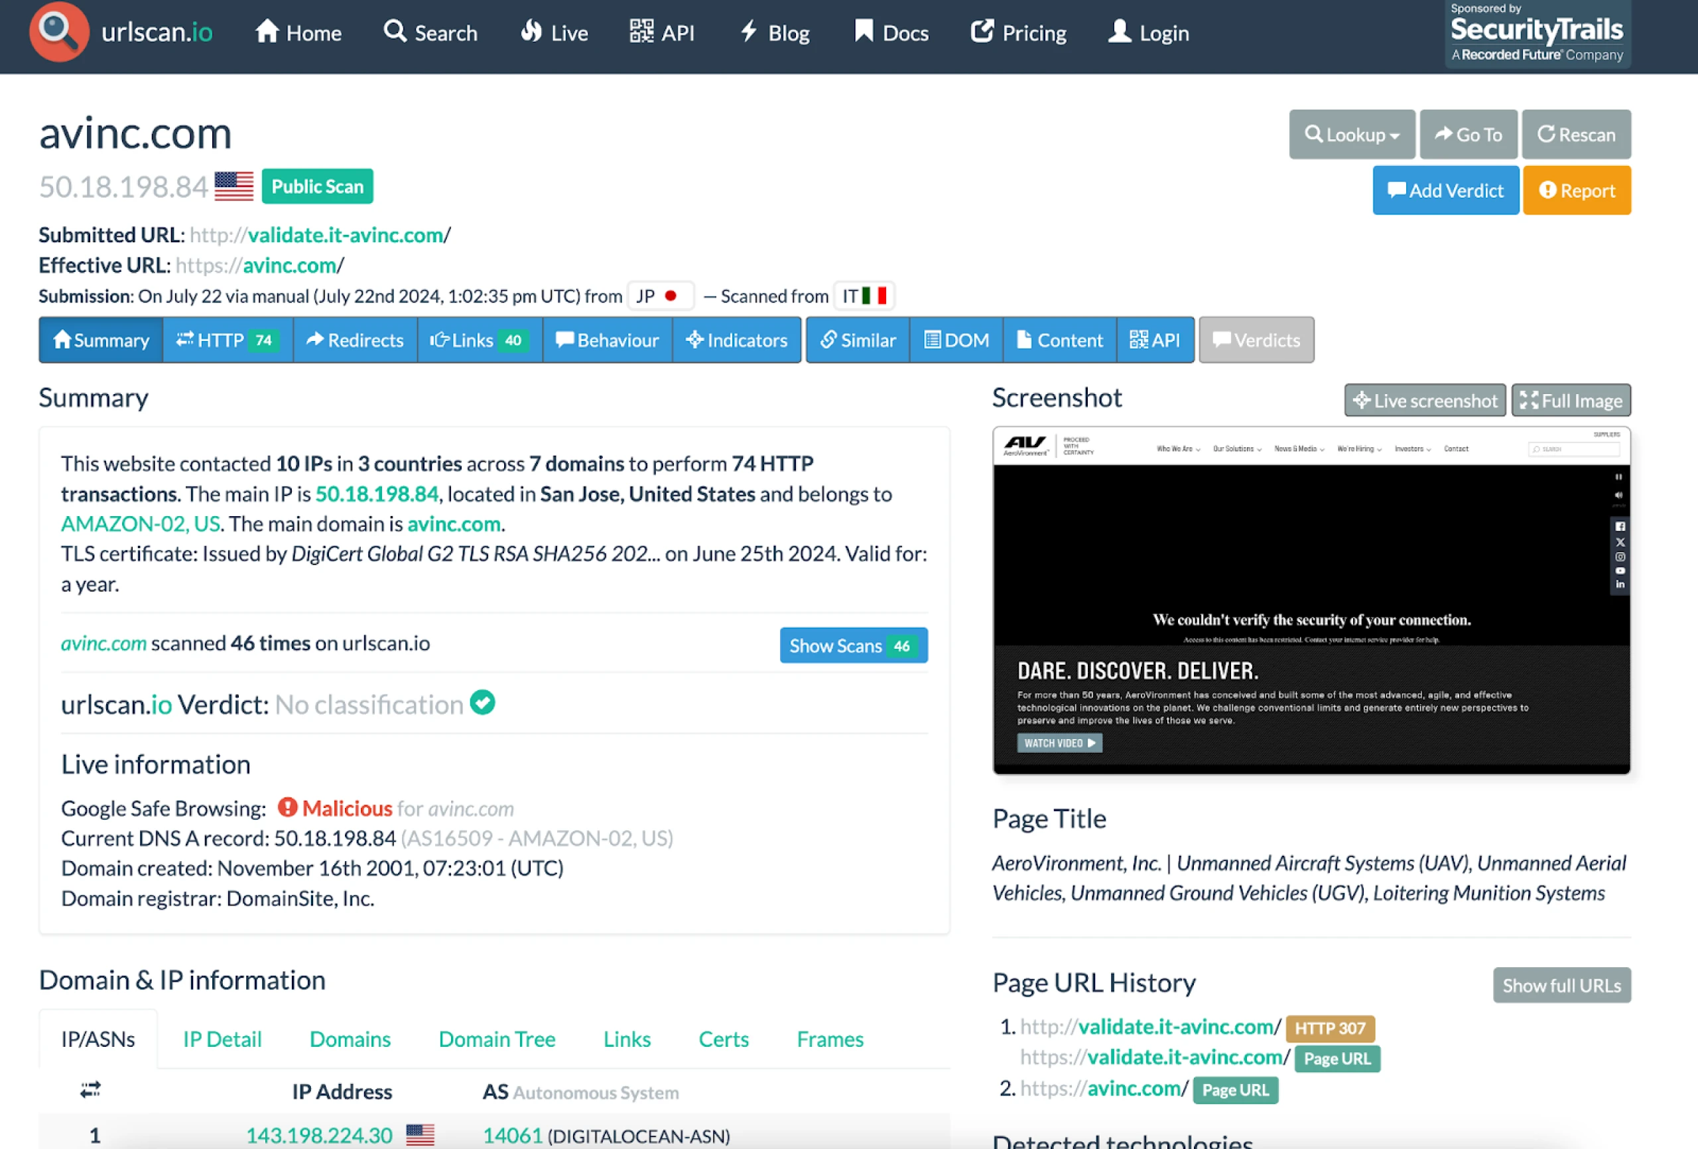This screenshot has height=1149, width=1698.
Task: Open the submitted URL validate.it-avinc.com
Action: [x=320, y=236]
